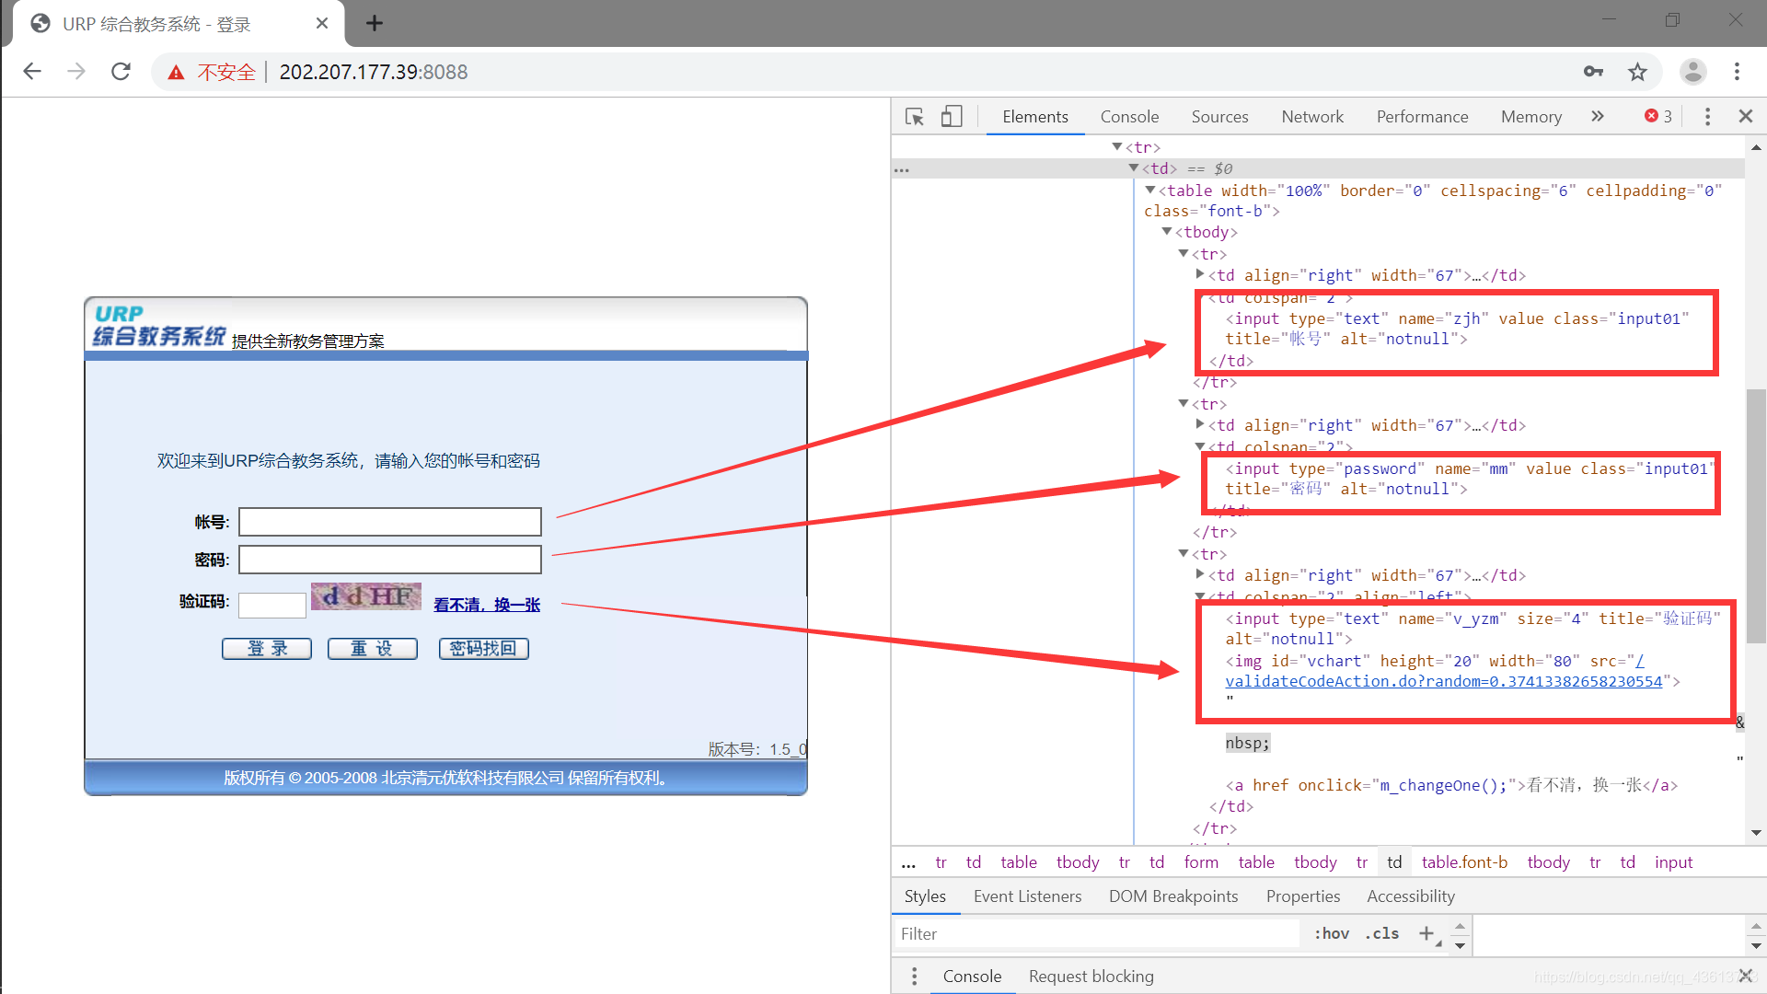Click the not-secure warning triangle icon

[176, 73]
